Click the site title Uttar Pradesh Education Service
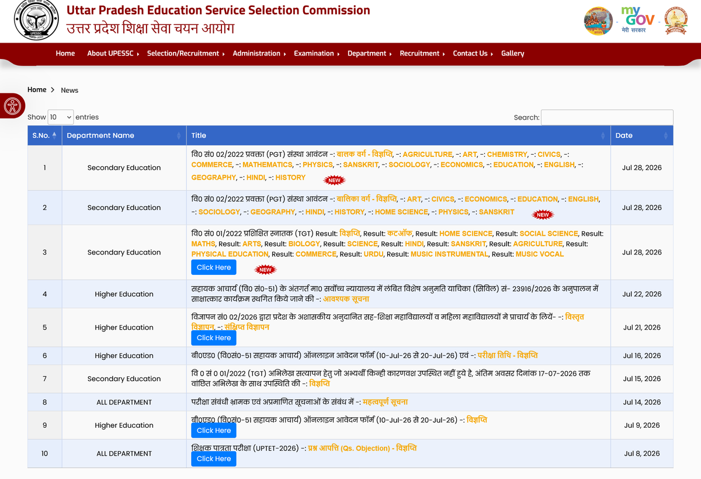 pos(218,10)
